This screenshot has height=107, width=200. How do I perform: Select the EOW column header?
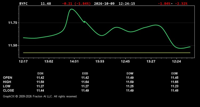pos(130,74)
